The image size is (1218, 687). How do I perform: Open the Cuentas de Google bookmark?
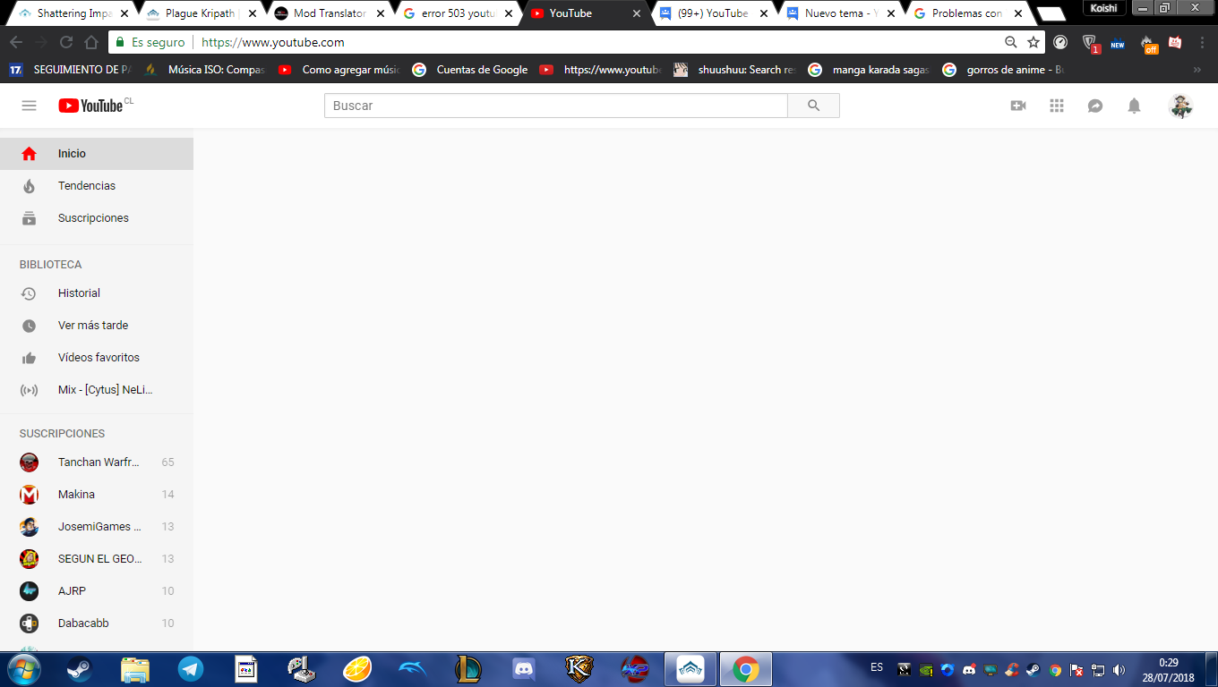[x=470, y=70]
